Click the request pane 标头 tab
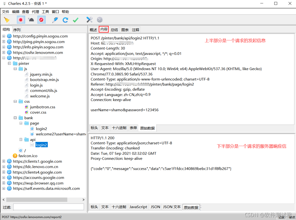Screen dimensions: 296x220 (x=94, y=128)
